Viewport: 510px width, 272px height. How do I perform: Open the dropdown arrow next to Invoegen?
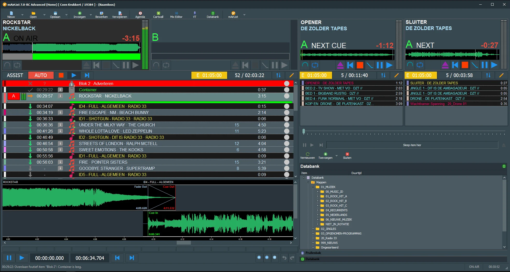(91, 15)
